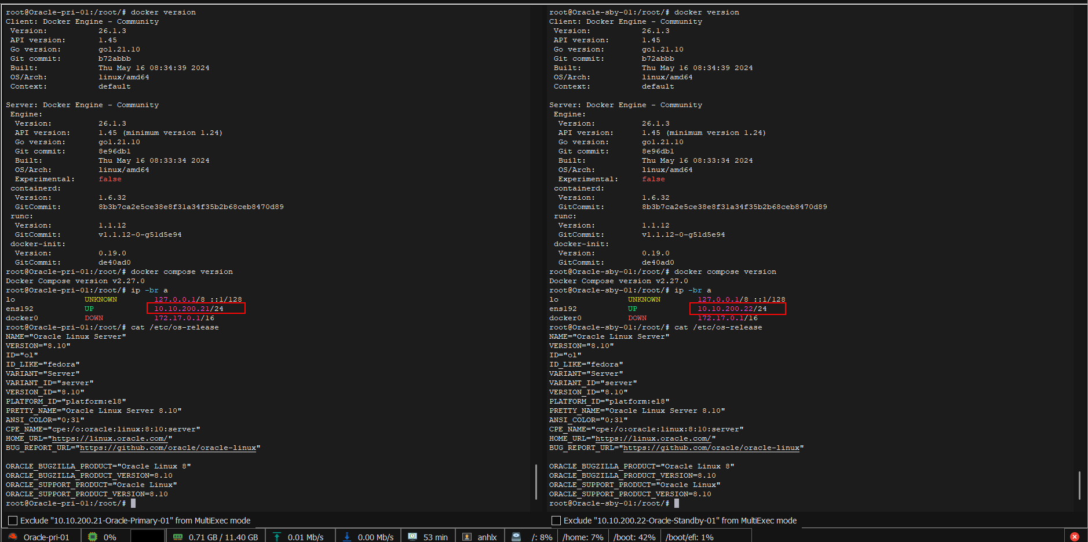Click the UNKNOWN status for lo, right terminal
Viewport: 1088px width, 542px height.
point(644,299)
